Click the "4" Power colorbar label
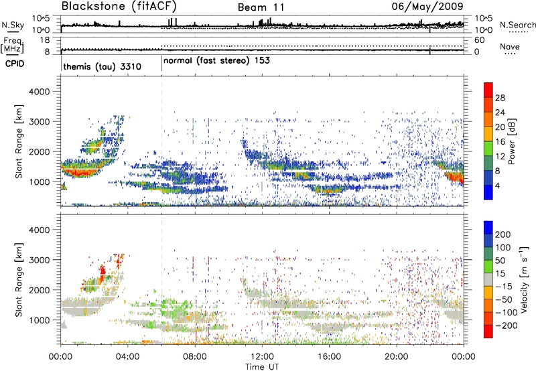 [x=498, y=186]
